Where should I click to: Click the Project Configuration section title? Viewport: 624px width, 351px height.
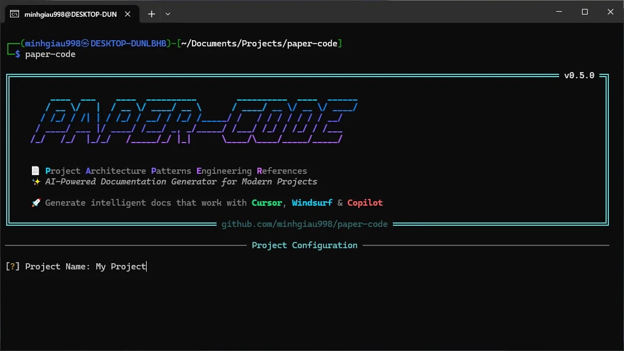click(x=304, y=245)
